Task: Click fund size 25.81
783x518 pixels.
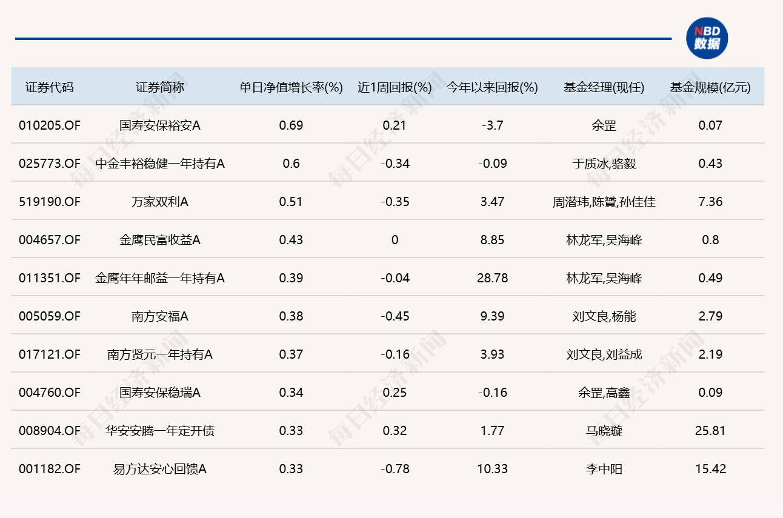Action: 710,431
